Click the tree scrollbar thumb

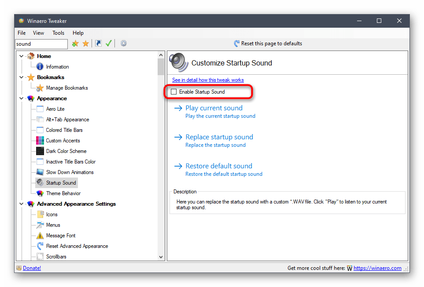pos(161,67)
